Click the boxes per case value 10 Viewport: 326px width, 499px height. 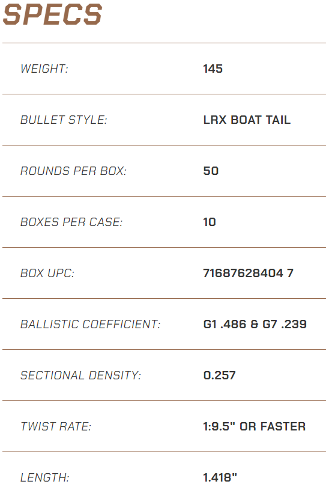210,222
